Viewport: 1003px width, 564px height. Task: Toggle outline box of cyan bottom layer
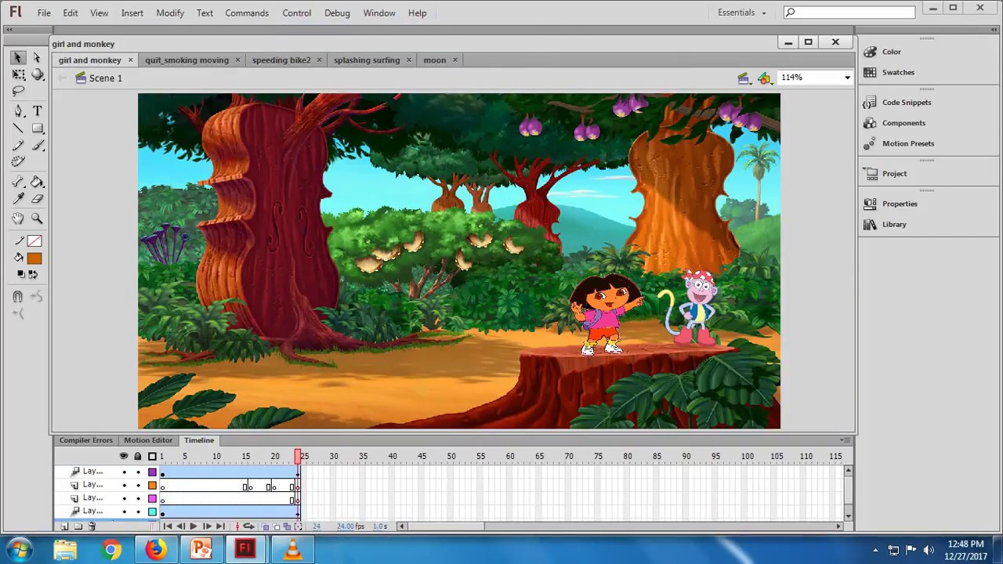point(152,512)
